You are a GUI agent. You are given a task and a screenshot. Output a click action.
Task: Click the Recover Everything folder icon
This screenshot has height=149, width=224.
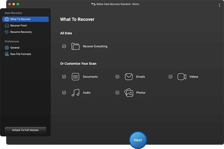[75, 46]
